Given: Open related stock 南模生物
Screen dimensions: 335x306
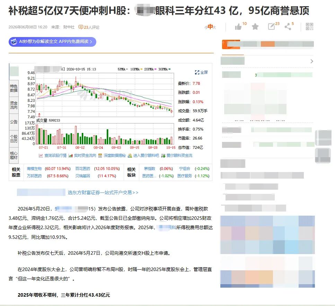Looking at the screenshot, I should point(34,169).
